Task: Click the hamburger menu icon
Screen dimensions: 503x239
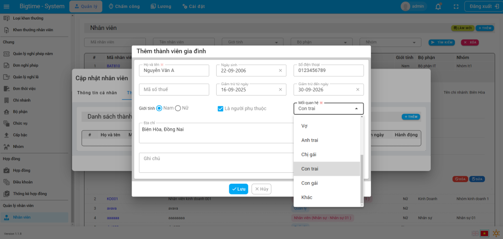Action: coord(6,6)
